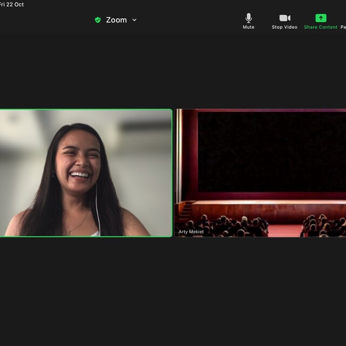Screen dimensions: 346x346
Task: Click the Zoom meeting title text
Action: tap(116, 20)
